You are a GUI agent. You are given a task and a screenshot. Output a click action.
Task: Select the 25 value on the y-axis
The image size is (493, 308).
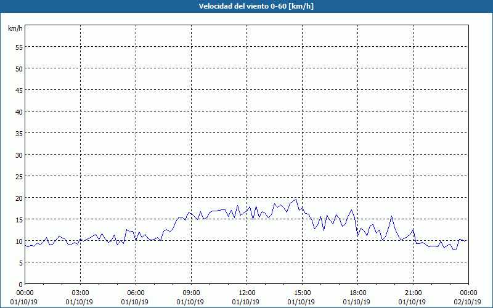click(19, 176)
